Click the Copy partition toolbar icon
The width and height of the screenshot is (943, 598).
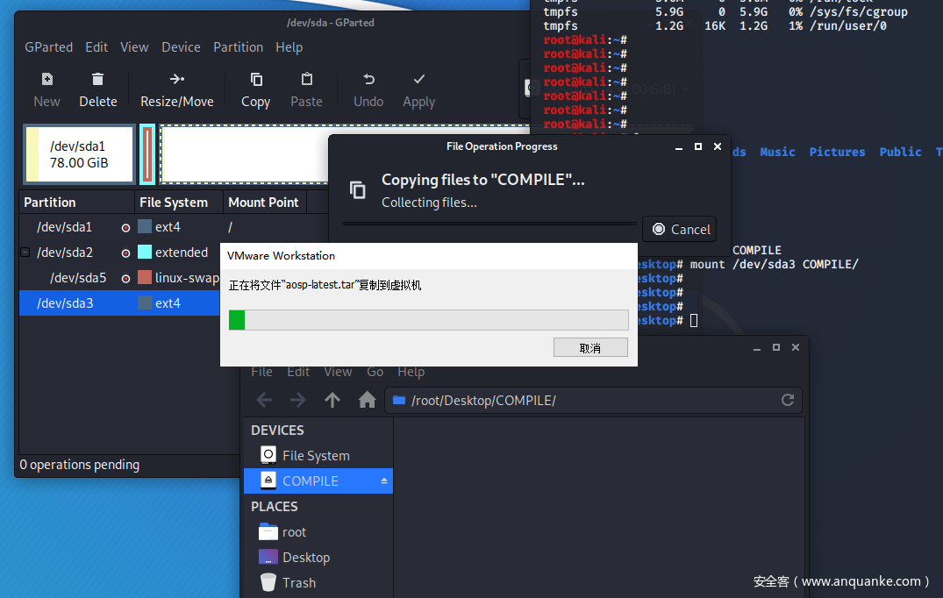coord(255,80)
